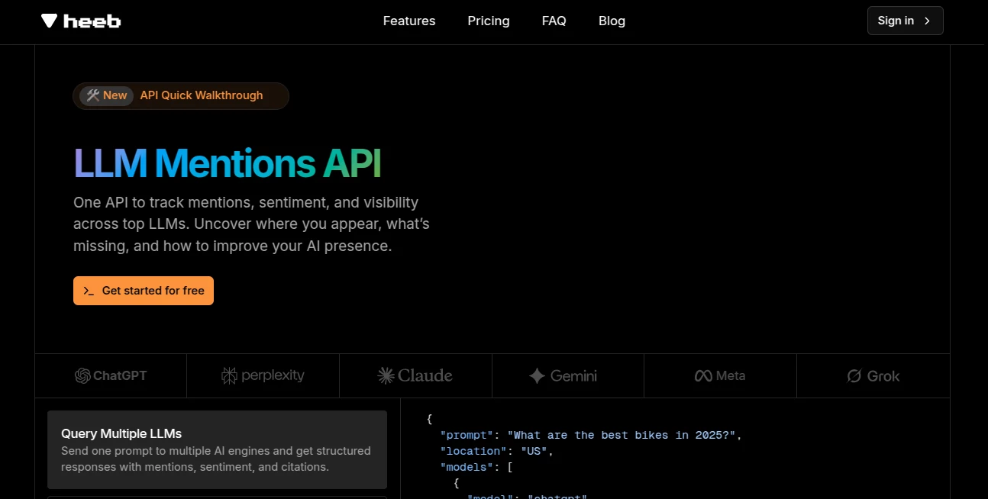Click the hero description paragraph

[x=251, y=224]
